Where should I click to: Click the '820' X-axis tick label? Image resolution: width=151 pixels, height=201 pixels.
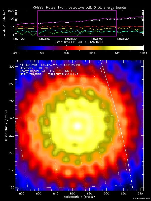39,193
